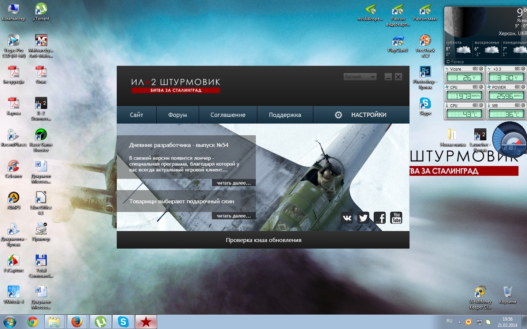Open the Поддержка tab
This screenshot has height=329, width=527.
(285, 115)
